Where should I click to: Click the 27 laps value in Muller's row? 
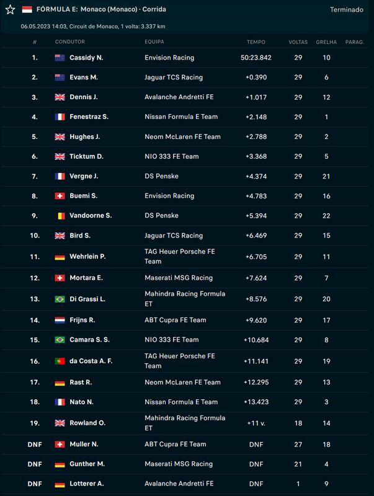click(x=298, y=445)
